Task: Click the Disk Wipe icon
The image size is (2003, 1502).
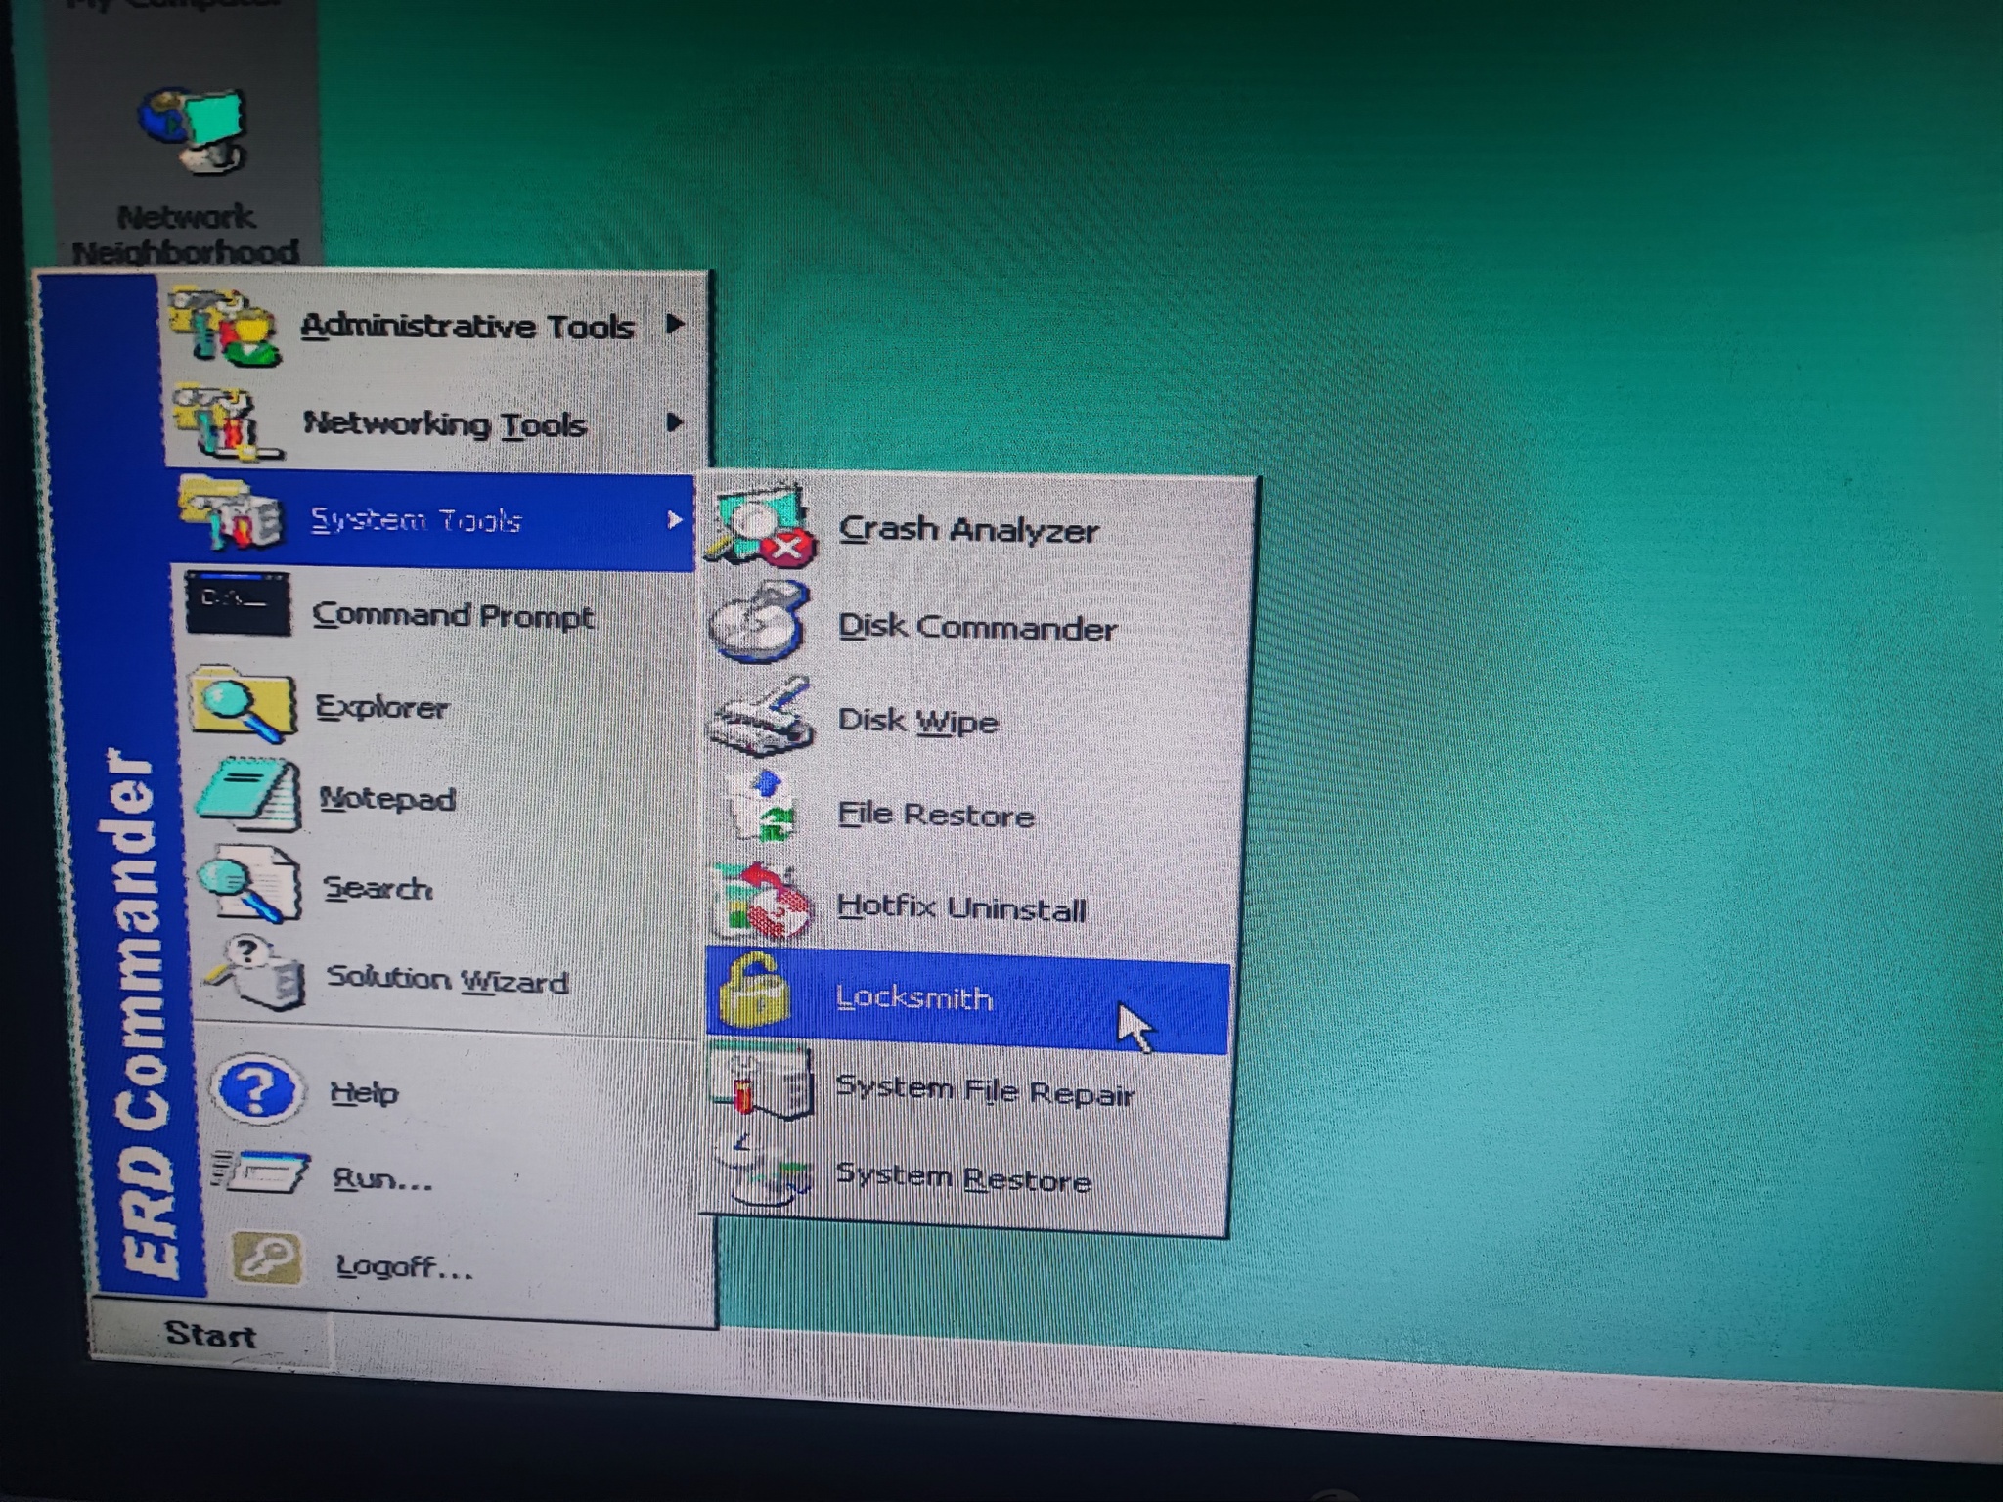Action: tap(760, 717)
